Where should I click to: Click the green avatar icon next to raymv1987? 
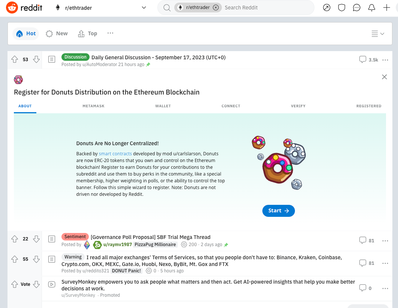click(x=97, y=245)
